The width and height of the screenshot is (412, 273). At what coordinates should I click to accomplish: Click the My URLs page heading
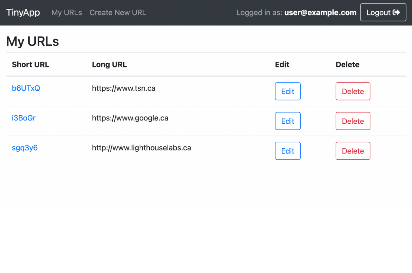[x=33, y=41]
